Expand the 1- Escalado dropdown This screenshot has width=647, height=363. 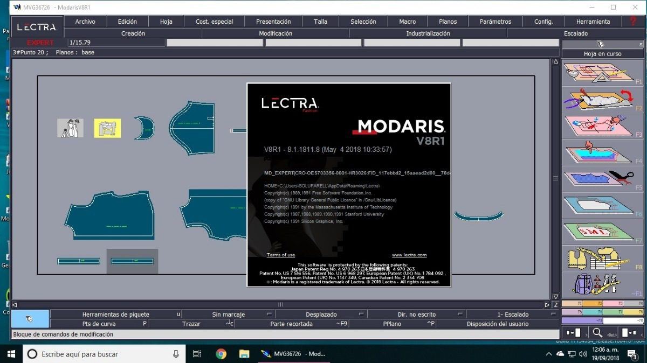point(512,315)
